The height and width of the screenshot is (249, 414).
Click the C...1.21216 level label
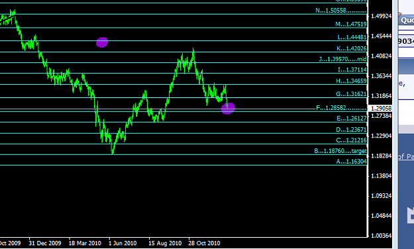point(351,140)
